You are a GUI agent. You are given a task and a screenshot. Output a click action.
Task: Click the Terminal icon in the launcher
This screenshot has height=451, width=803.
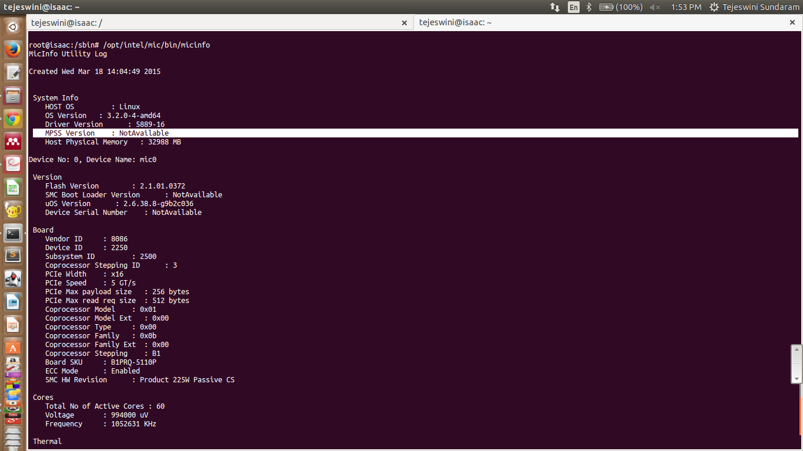[13, 234]
